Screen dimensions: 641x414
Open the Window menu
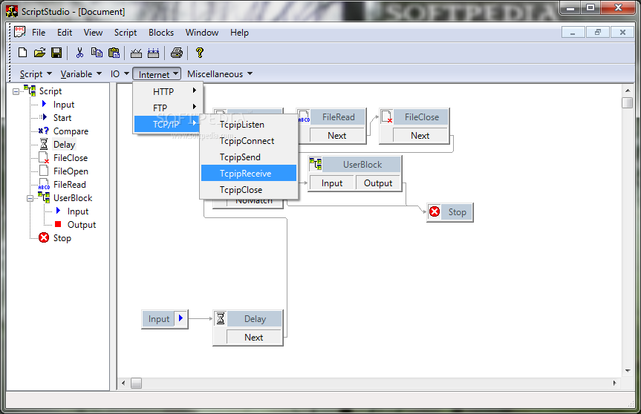pos(202,32)
